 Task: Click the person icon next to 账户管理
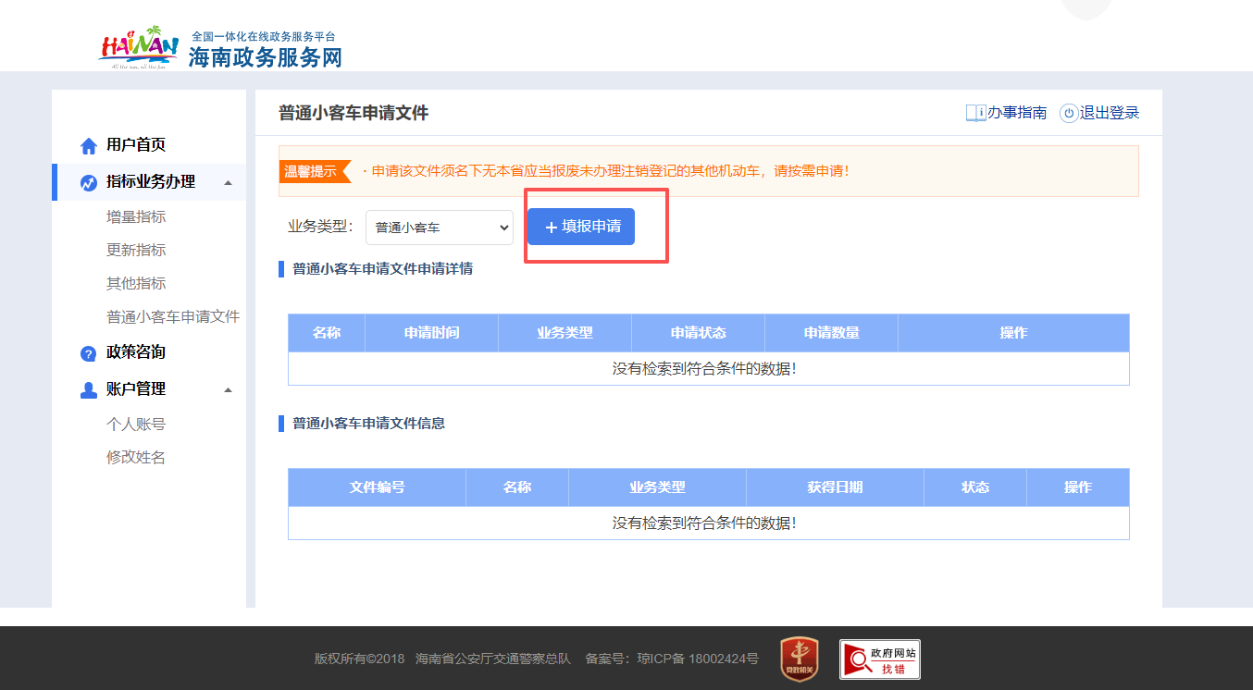(x=88, y=388)
